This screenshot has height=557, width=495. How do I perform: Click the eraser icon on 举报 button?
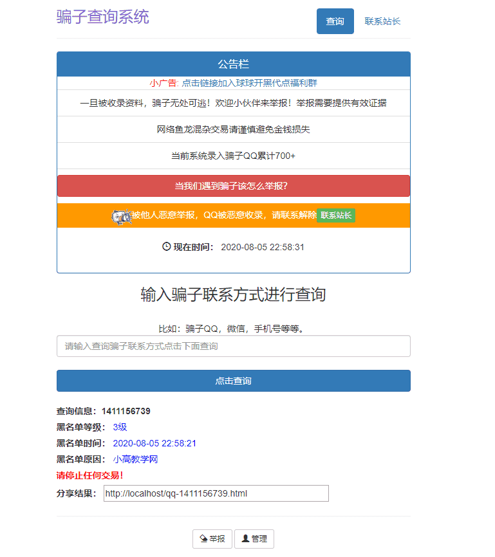coord(203,538)
